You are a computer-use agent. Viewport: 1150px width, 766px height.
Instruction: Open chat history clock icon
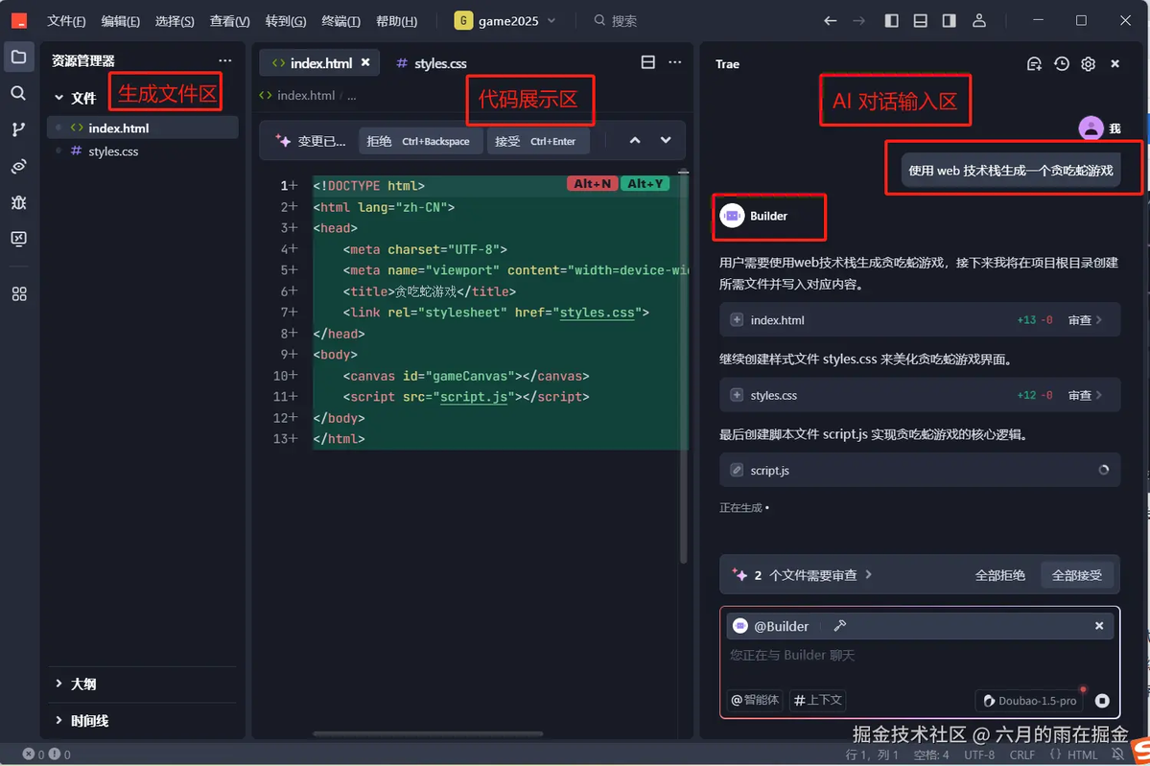tap(1061, 64)
